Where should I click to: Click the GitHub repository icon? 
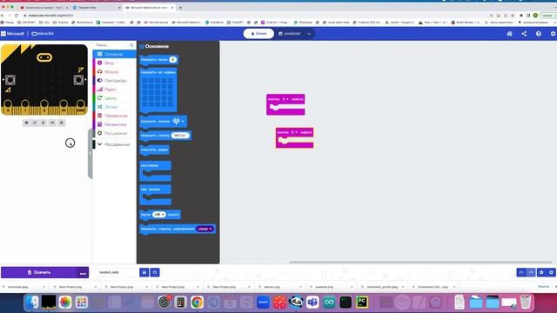point(155,272)
